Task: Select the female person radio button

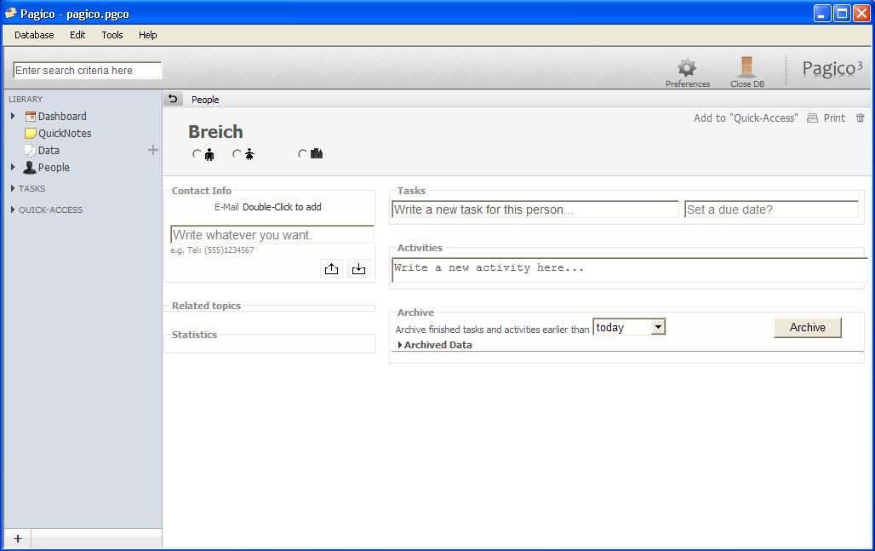Action: 237,153
